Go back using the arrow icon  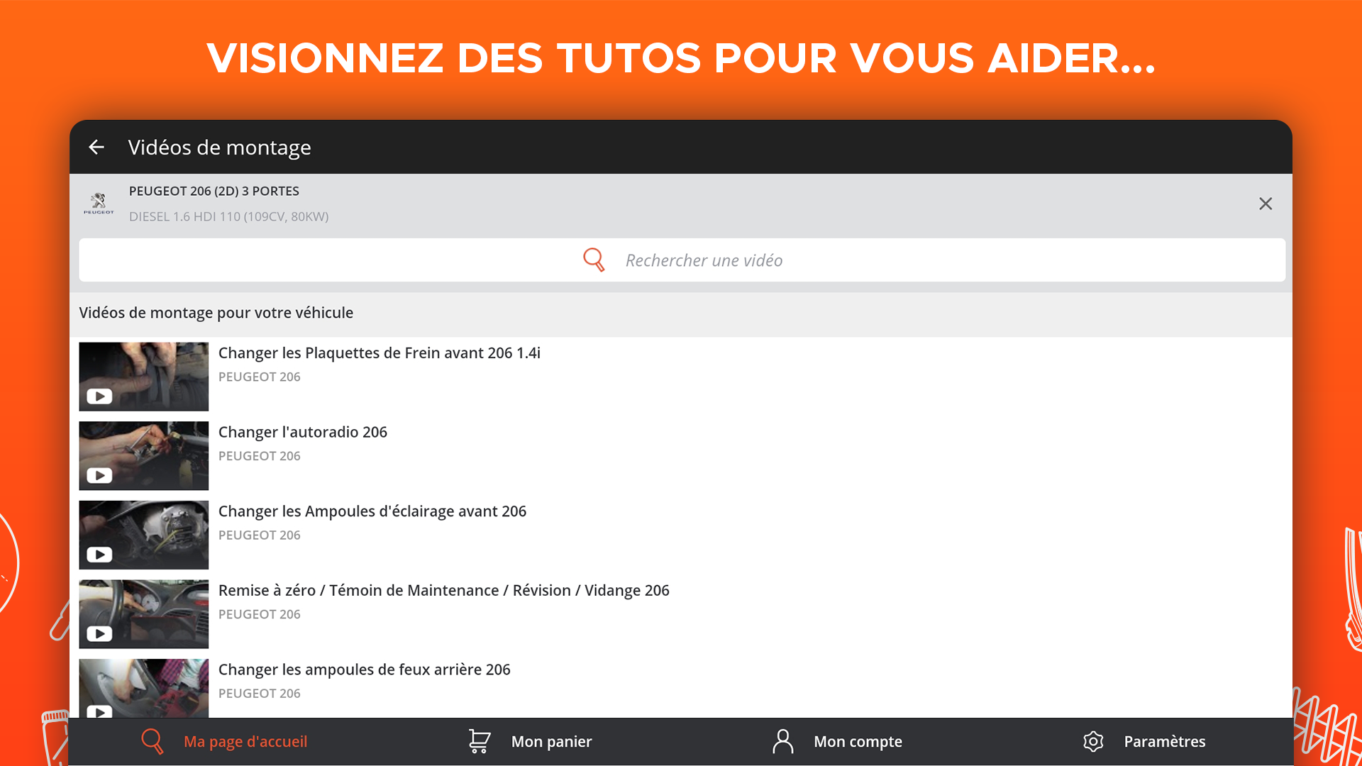click(96, 147)
